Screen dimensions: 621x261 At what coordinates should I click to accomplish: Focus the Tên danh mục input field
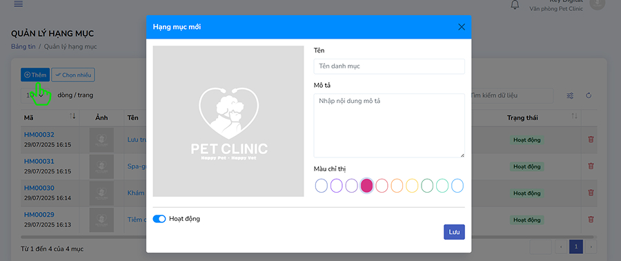pyautogui.click(x=389, y=66)
